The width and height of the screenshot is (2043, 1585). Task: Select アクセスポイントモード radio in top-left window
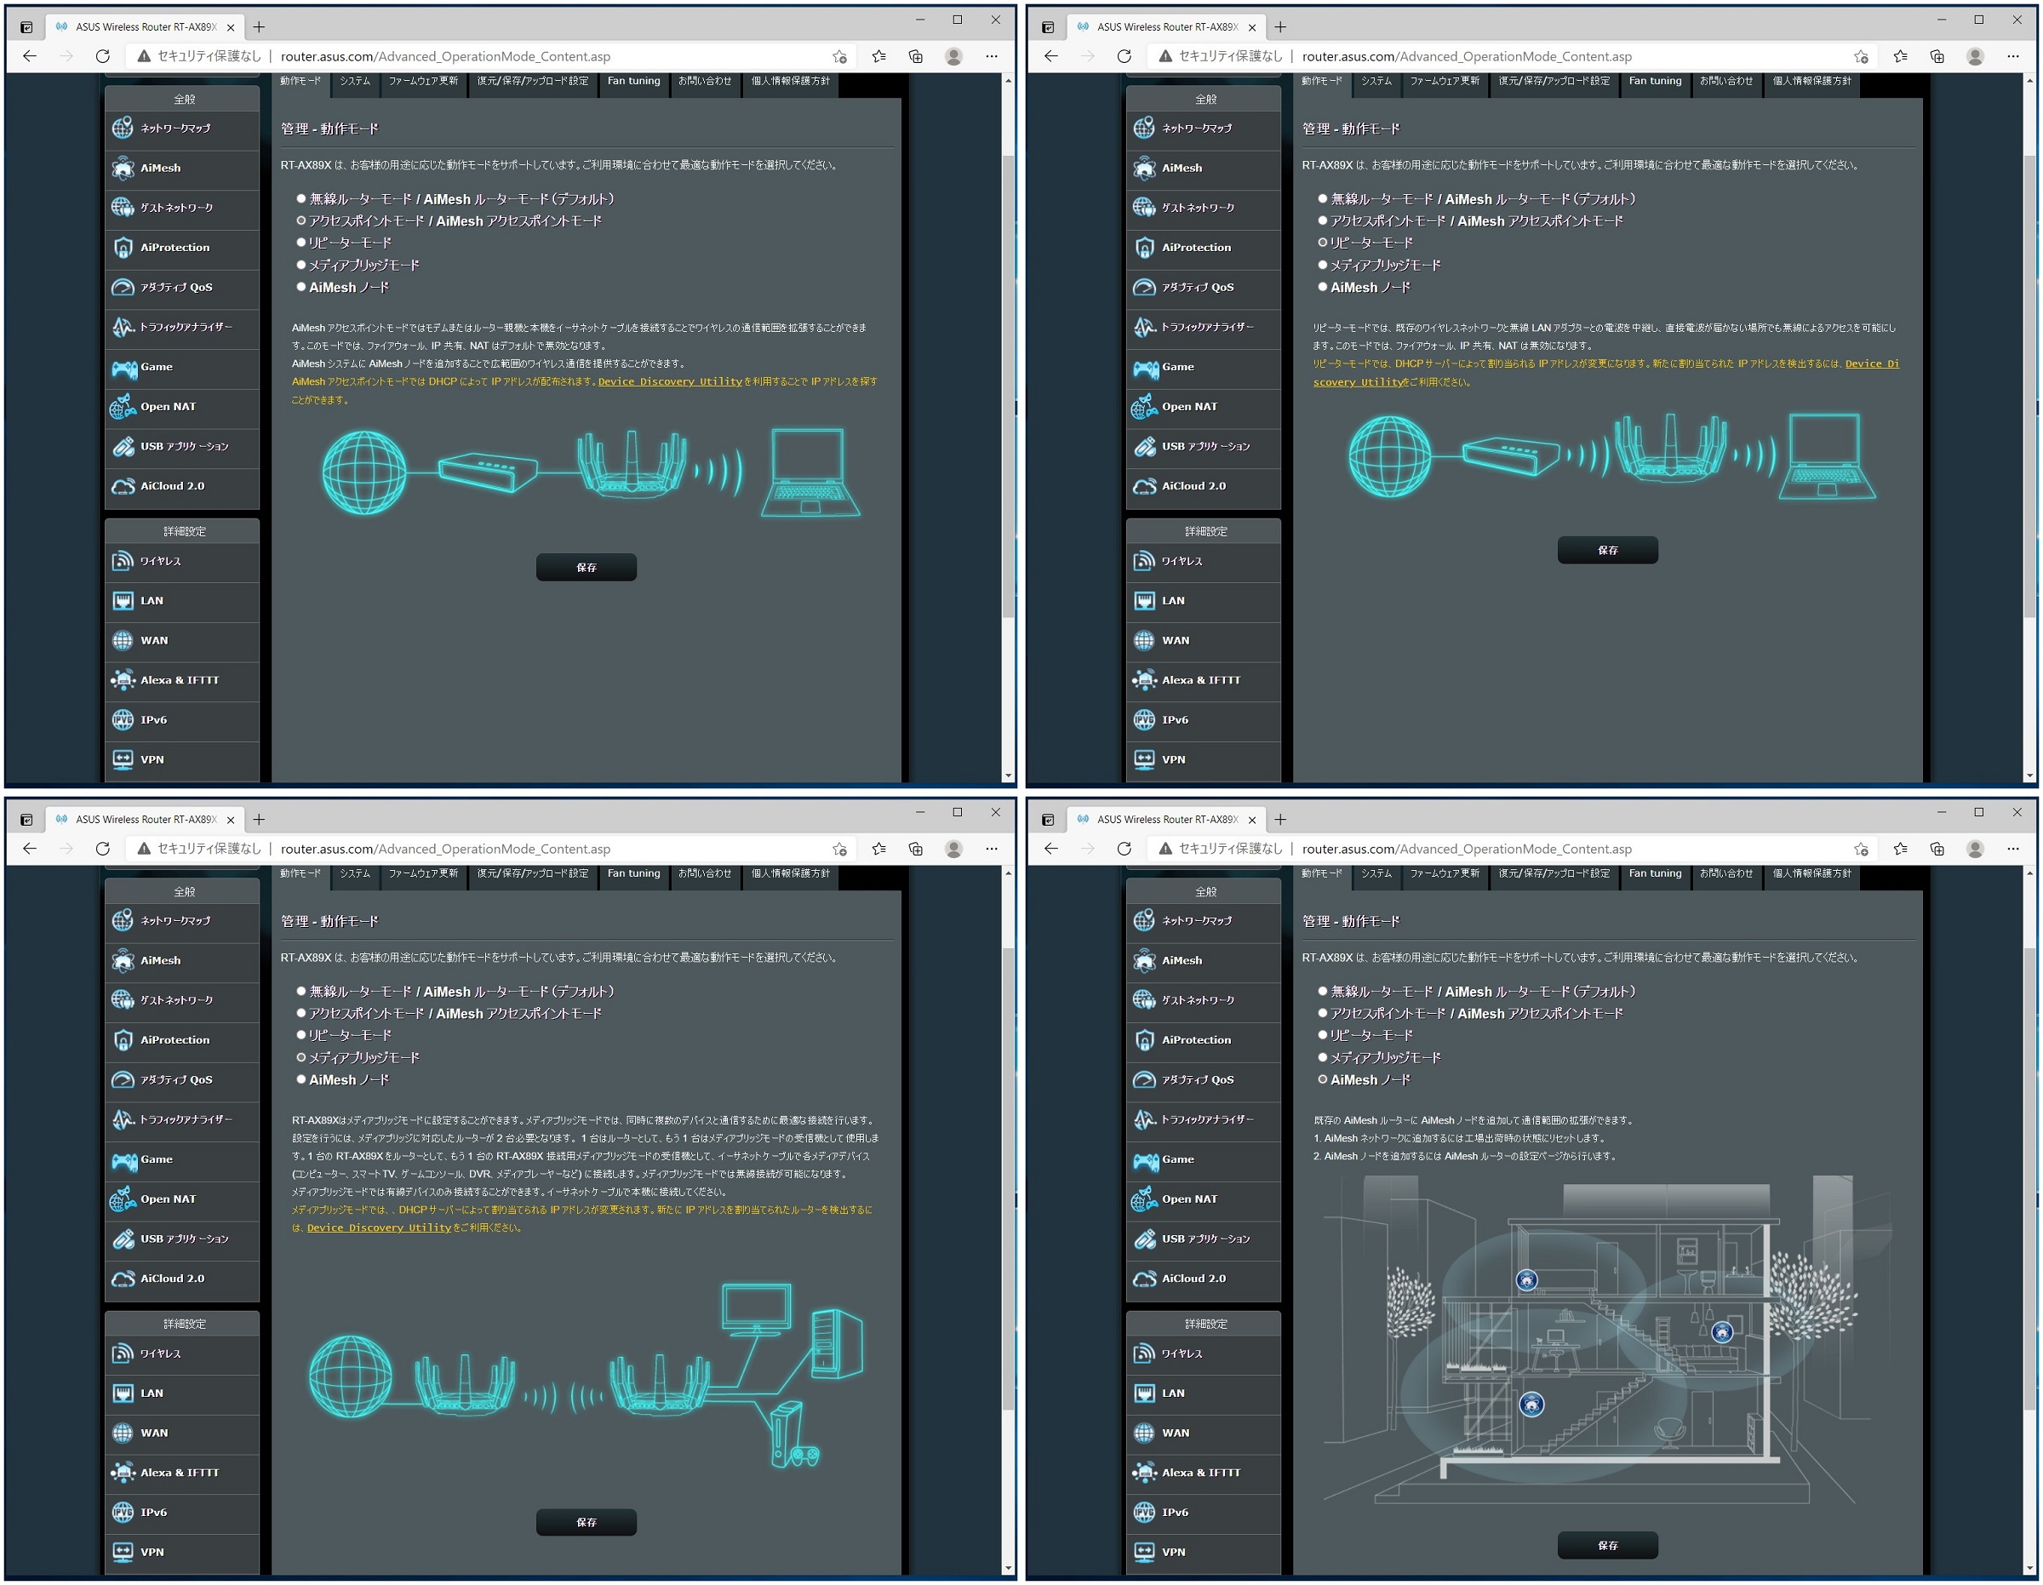click(301, 220)
